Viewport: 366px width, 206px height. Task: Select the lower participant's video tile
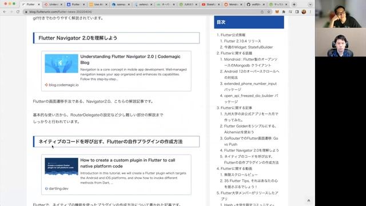coord(341,42)
